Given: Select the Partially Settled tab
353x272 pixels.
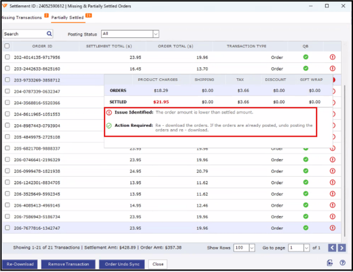Looking at the screenshot, I should pyautogui.click(x=67, y=17).
